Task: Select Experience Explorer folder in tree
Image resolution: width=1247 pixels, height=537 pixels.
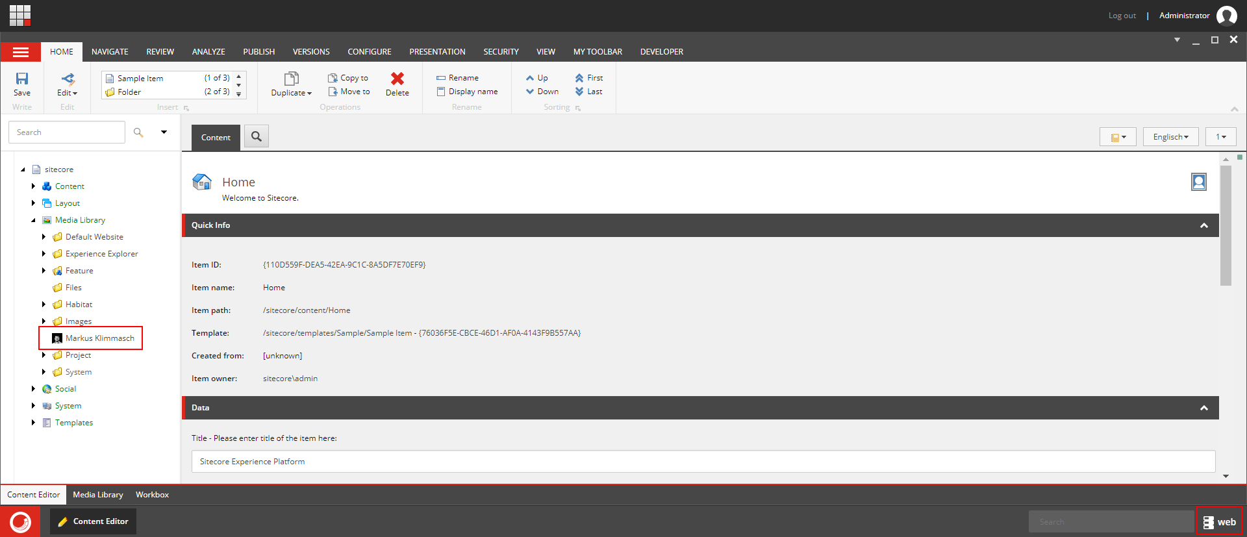Action: click(95, 254)
